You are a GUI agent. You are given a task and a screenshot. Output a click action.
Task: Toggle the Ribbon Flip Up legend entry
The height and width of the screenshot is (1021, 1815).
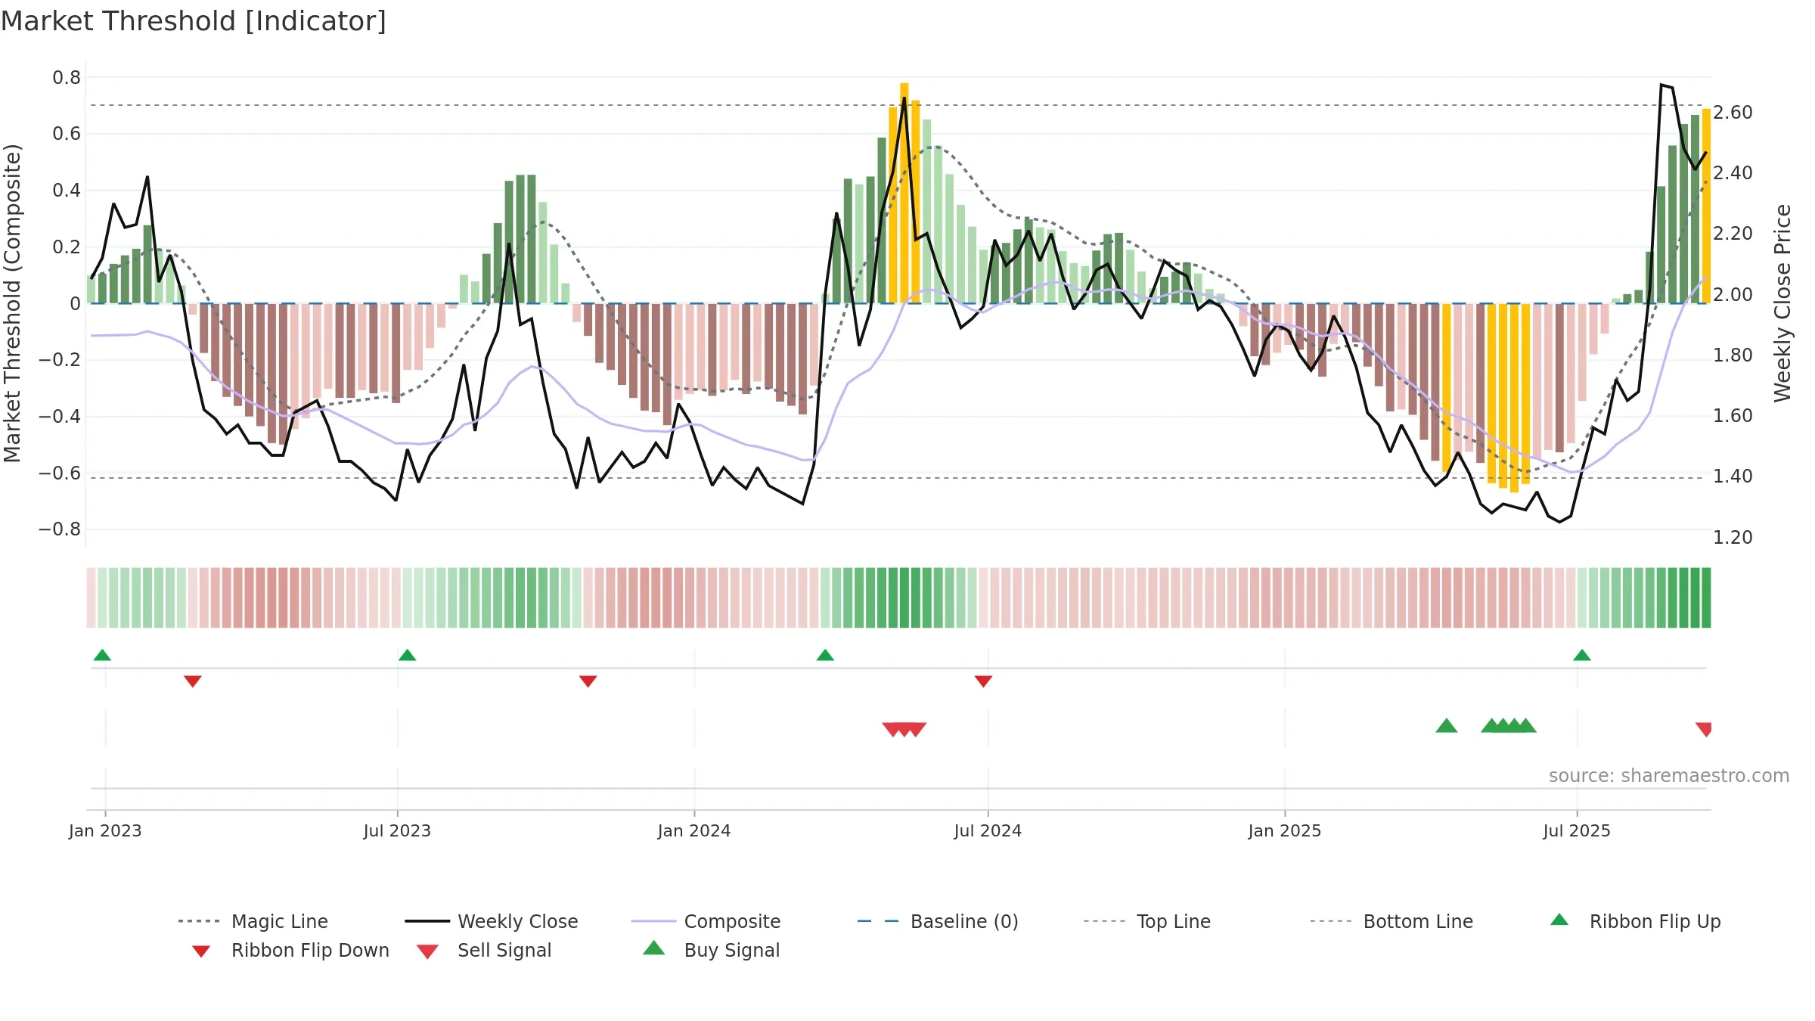[1635, 921]
